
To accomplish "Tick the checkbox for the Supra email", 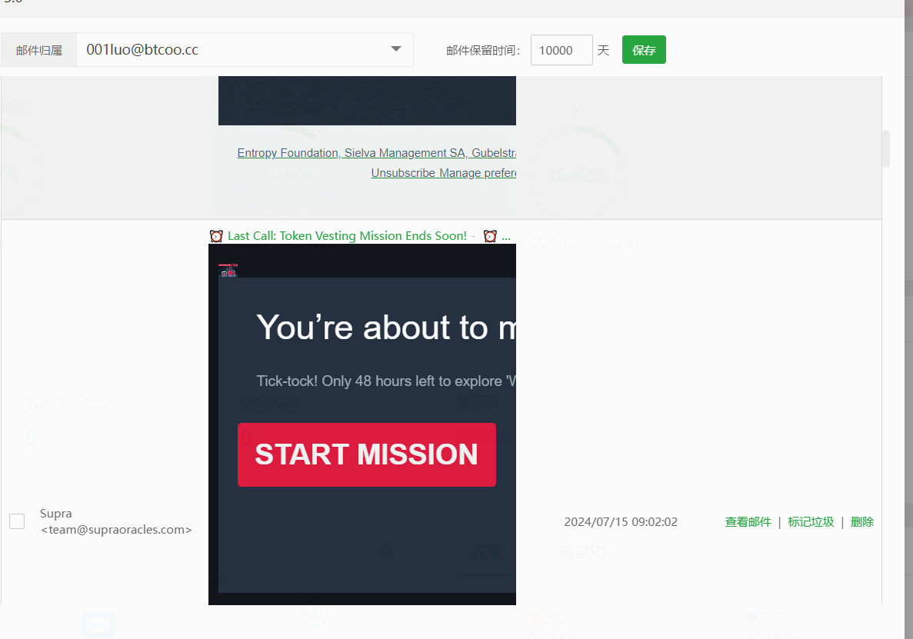I will coord(17,521).
